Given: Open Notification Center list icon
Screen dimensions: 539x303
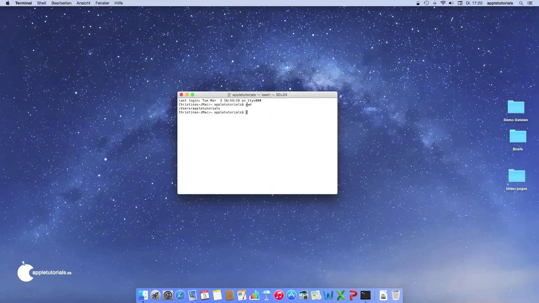Looking at the screenshot, I should click(x=531, y=3).
